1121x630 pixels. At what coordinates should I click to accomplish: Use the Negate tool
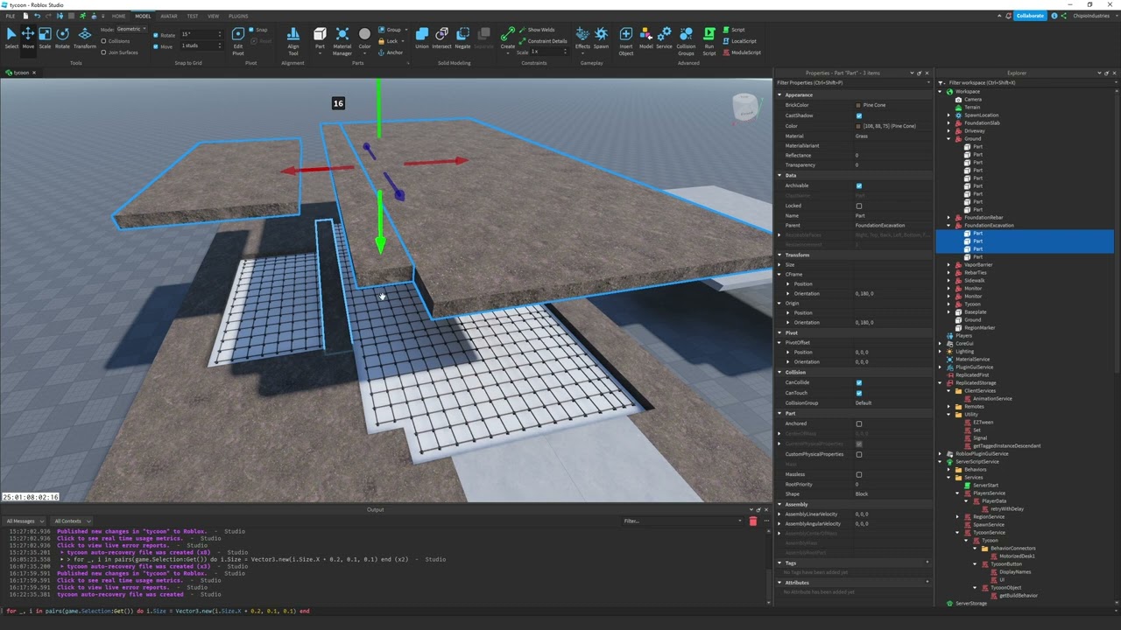coord(462,37)
